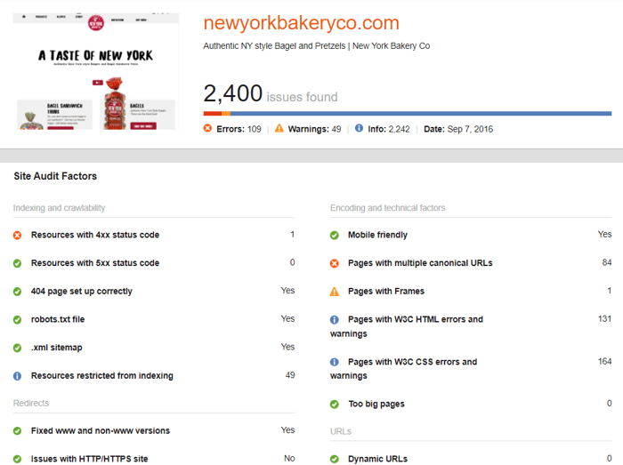Click the Indexing and crawlability section header

coord(60,208)
